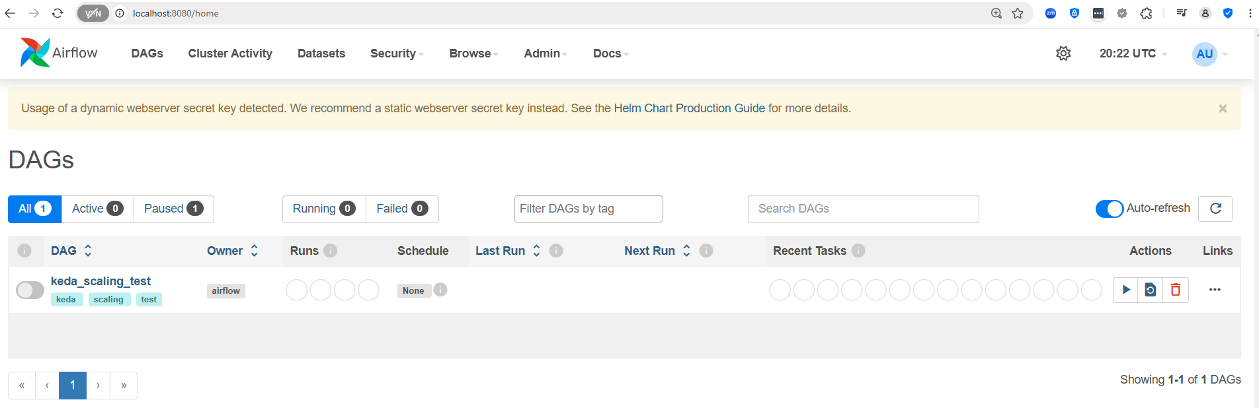Open the keda_scaling_test DAG link

pyautogui.click(x=101, y=281)
